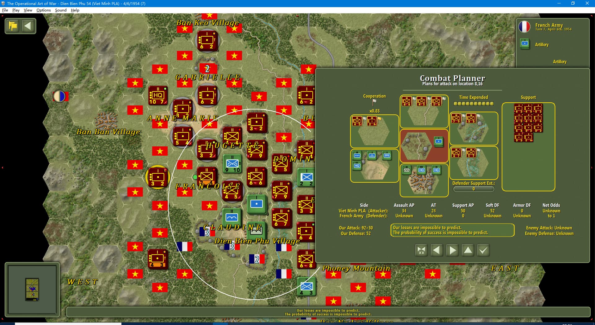
Task: Select French unit 9-10 on map
Action: point(232,164)
